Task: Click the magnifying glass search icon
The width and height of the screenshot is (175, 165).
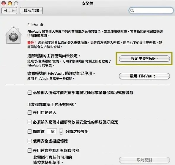Action: click(x=132, y=10)
